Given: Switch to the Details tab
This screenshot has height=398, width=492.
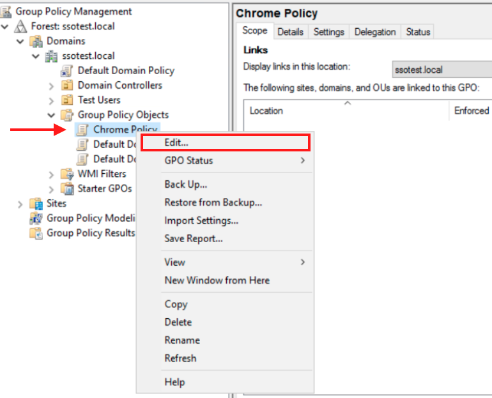Looking at the screenshot, I should [291, 32].
